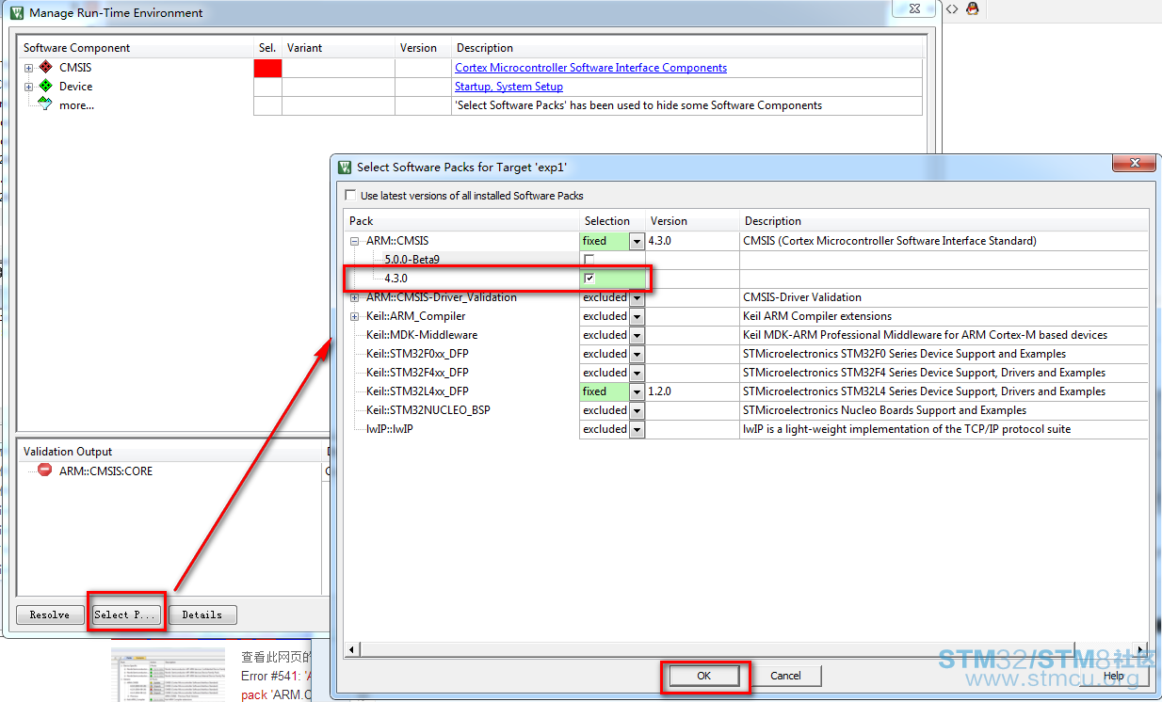The width and height of the screenshot is (1162, 702).
Task: Check the 5.0.0-Beta9 version checkbox
Action: click(x=589, y=260)
